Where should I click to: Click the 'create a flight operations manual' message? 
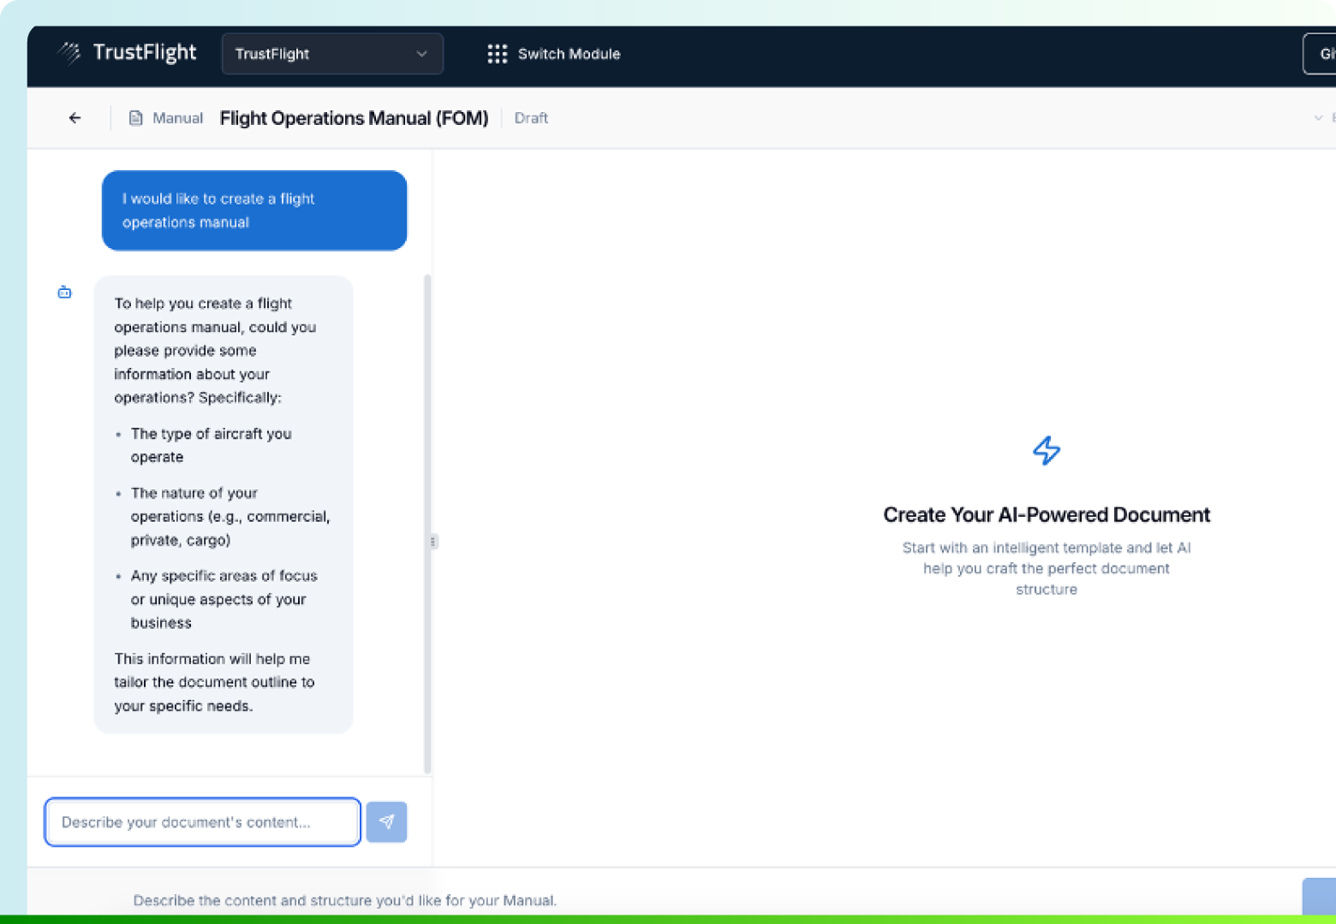click(253, 210)
